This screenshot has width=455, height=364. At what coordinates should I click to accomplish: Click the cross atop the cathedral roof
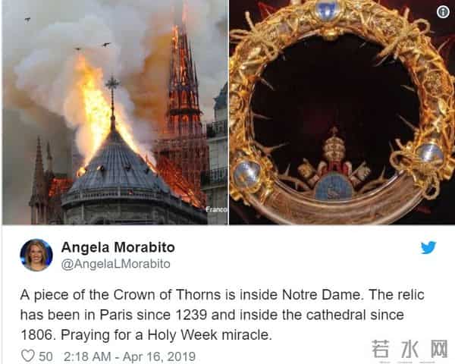(x=112, y=83)
